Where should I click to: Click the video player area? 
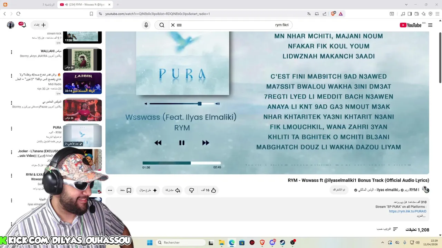click(267, 103)
